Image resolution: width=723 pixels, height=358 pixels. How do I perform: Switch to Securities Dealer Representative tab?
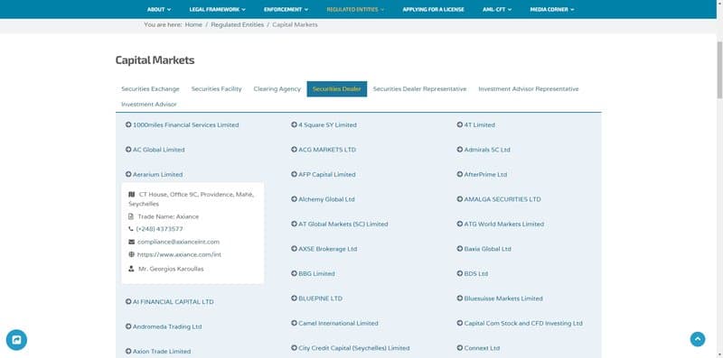coord(419,88)
